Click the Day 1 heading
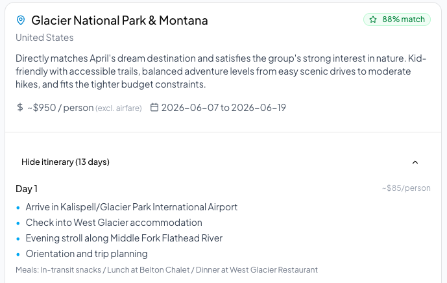Image resolution: width=447 pixels, height=283 pixels. [27, 188]
